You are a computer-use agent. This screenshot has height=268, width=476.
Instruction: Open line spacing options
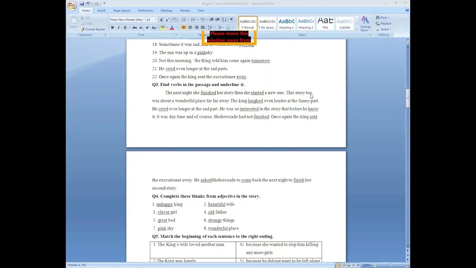coord(210,28)
